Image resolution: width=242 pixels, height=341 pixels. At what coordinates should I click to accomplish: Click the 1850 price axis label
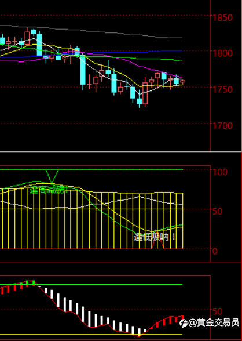point(223,17)
